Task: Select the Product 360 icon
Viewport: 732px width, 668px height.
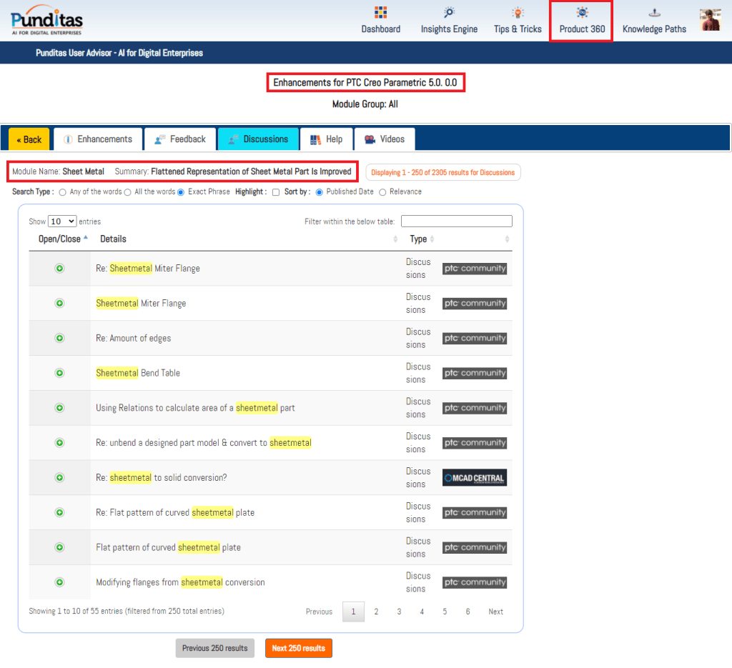Action: tap(582, 13)
